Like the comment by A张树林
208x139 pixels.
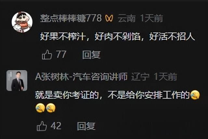42,126
